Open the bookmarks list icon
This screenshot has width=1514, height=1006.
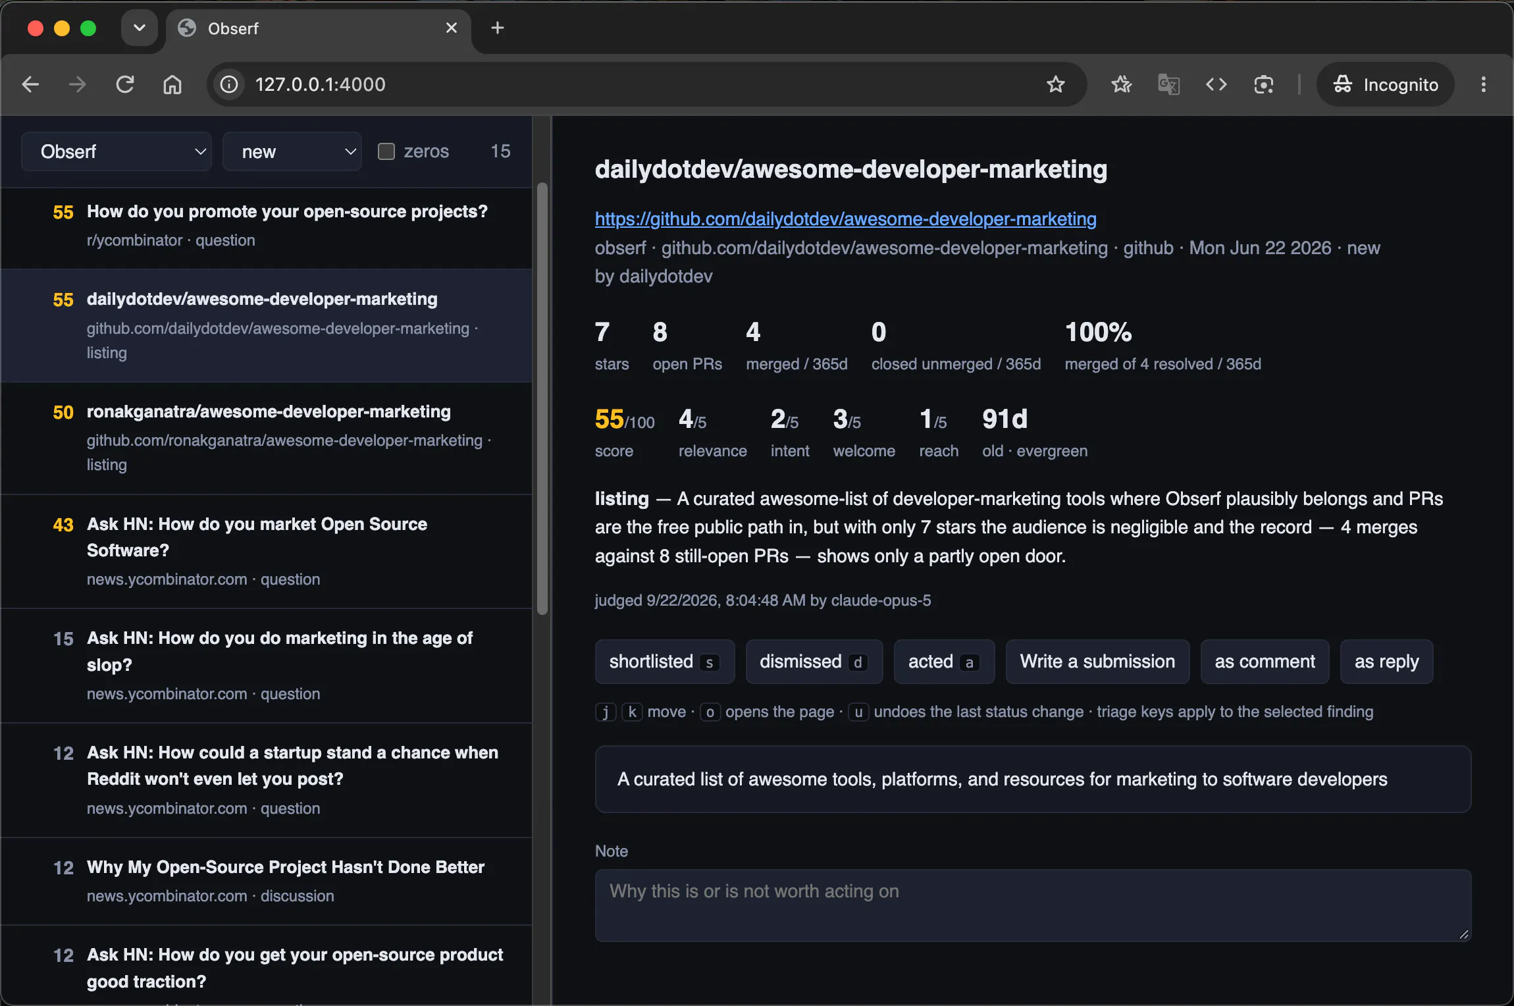pos(1122,84)
